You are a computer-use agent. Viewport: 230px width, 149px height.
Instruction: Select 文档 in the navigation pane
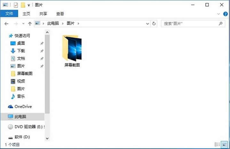21,58
